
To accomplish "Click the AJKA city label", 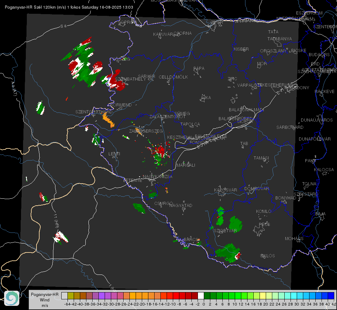I will coord(206,98).
